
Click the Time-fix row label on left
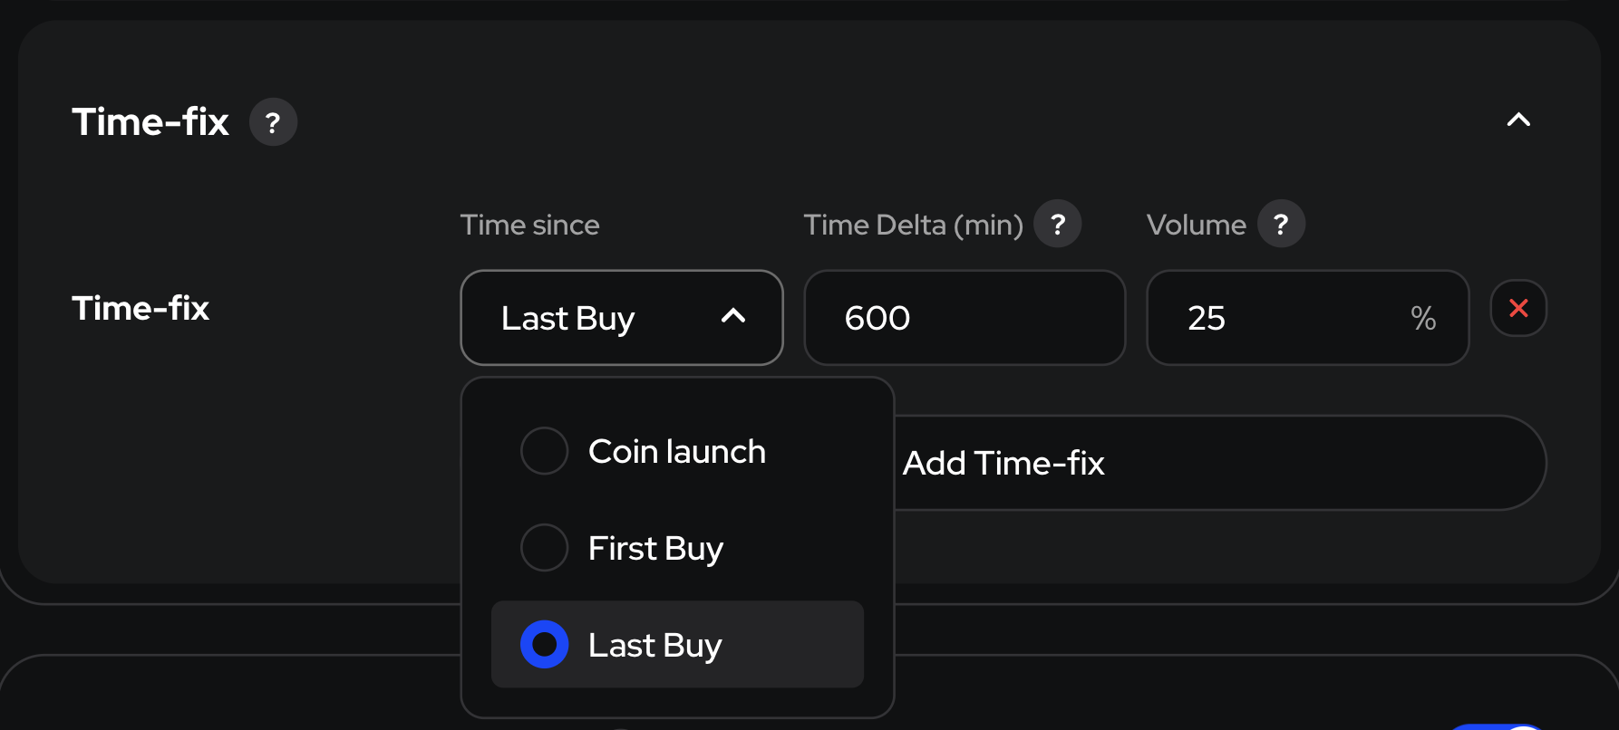[141, 308]
